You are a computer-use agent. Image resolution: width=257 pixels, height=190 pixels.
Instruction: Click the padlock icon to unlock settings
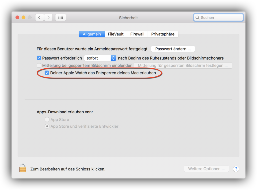pyautogui.click(x=23, y=168)
